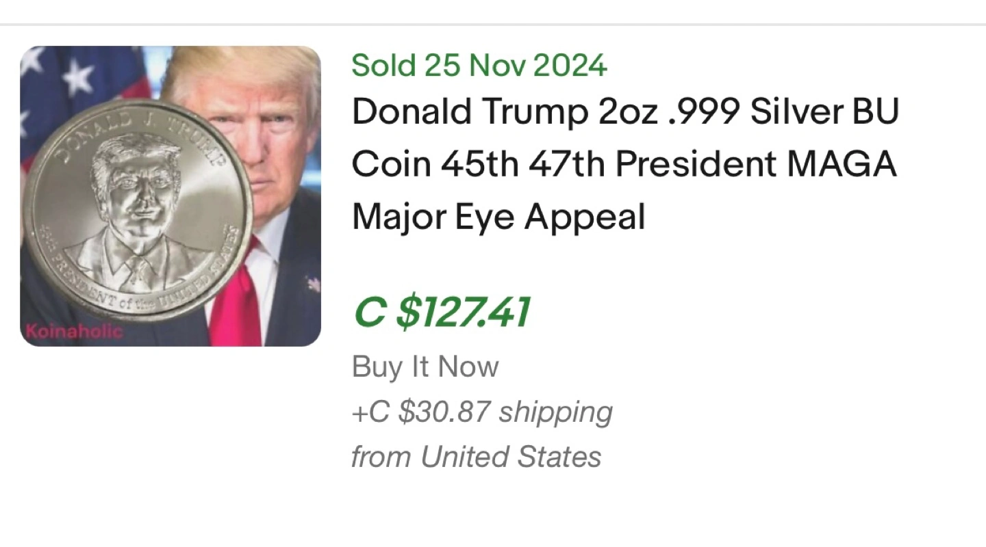Screen dimensions: 986x547
Task: Click the 'Buy It Now' label
Action: coord(425,367)
